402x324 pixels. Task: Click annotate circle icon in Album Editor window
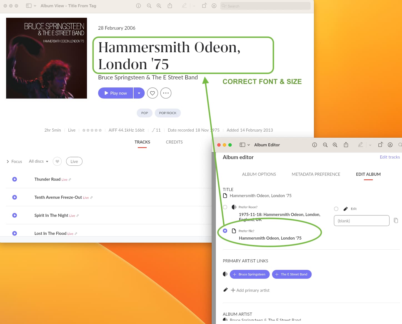390,145
